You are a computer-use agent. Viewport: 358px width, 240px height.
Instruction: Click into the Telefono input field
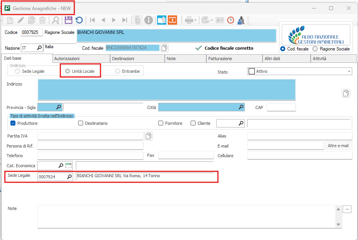point(90,156)
